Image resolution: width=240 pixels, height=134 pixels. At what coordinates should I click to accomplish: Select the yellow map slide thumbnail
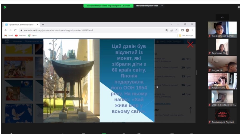[19, 49]
